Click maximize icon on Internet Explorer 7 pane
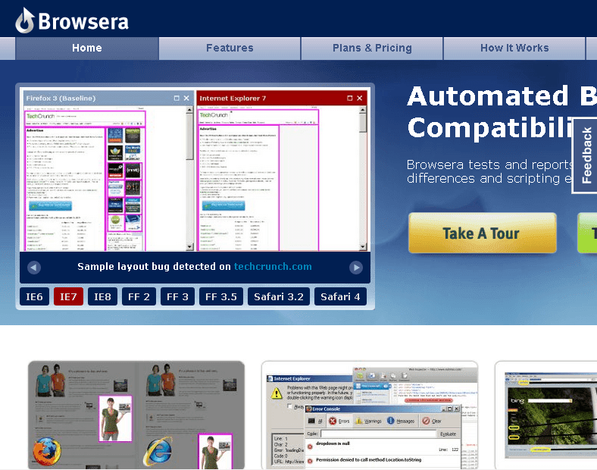 (349, 99)
